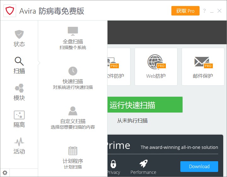
Task: Click the Avira red shield logo
Action: [10, 11]
